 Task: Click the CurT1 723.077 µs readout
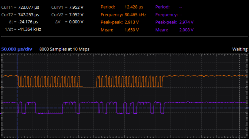(20, 7)
